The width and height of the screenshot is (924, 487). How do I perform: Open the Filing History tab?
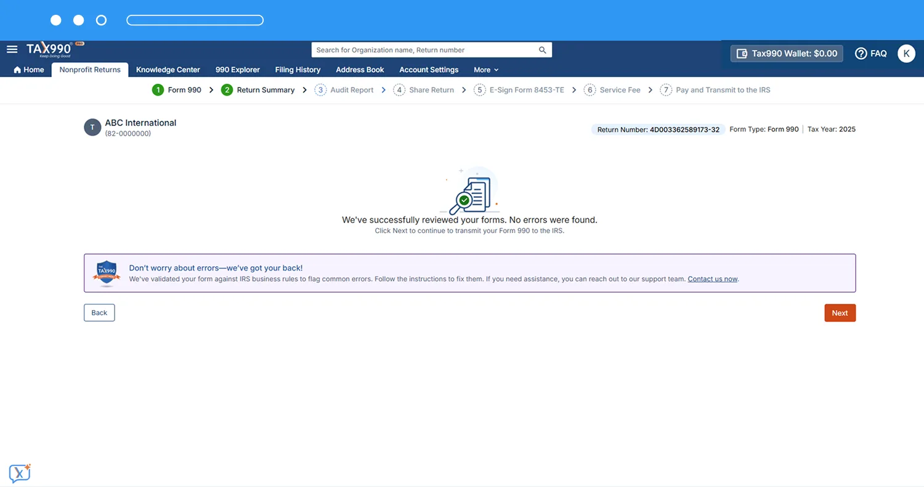pyautogui.click(x=298, y=70)
